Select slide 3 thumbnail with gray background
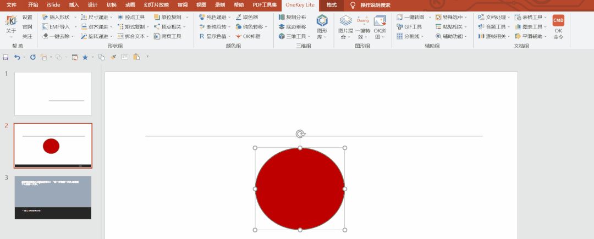594x239 pixels. 53,197
